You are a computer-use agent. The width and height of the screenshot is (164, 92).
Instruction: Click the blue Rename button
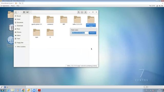click(x=93, y=33)
